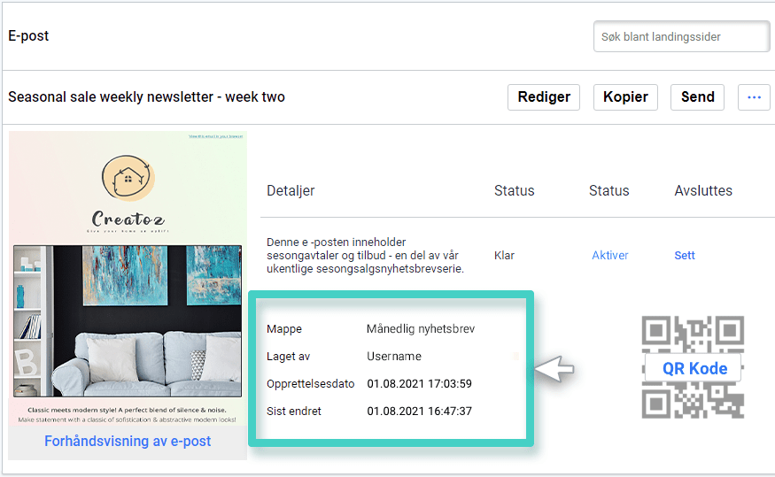Click the Rediger button

click(544, 97)
